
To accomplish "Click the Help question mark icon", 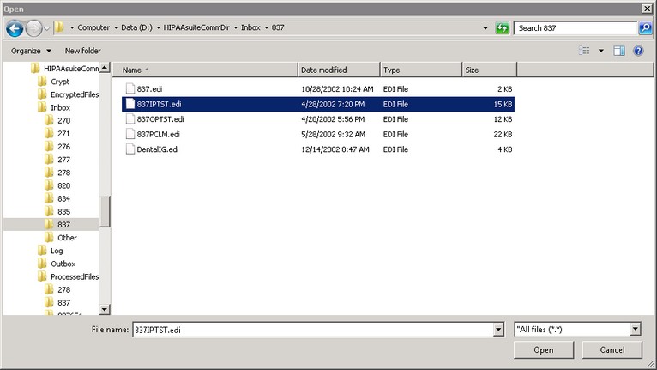I will coord(638,51).
